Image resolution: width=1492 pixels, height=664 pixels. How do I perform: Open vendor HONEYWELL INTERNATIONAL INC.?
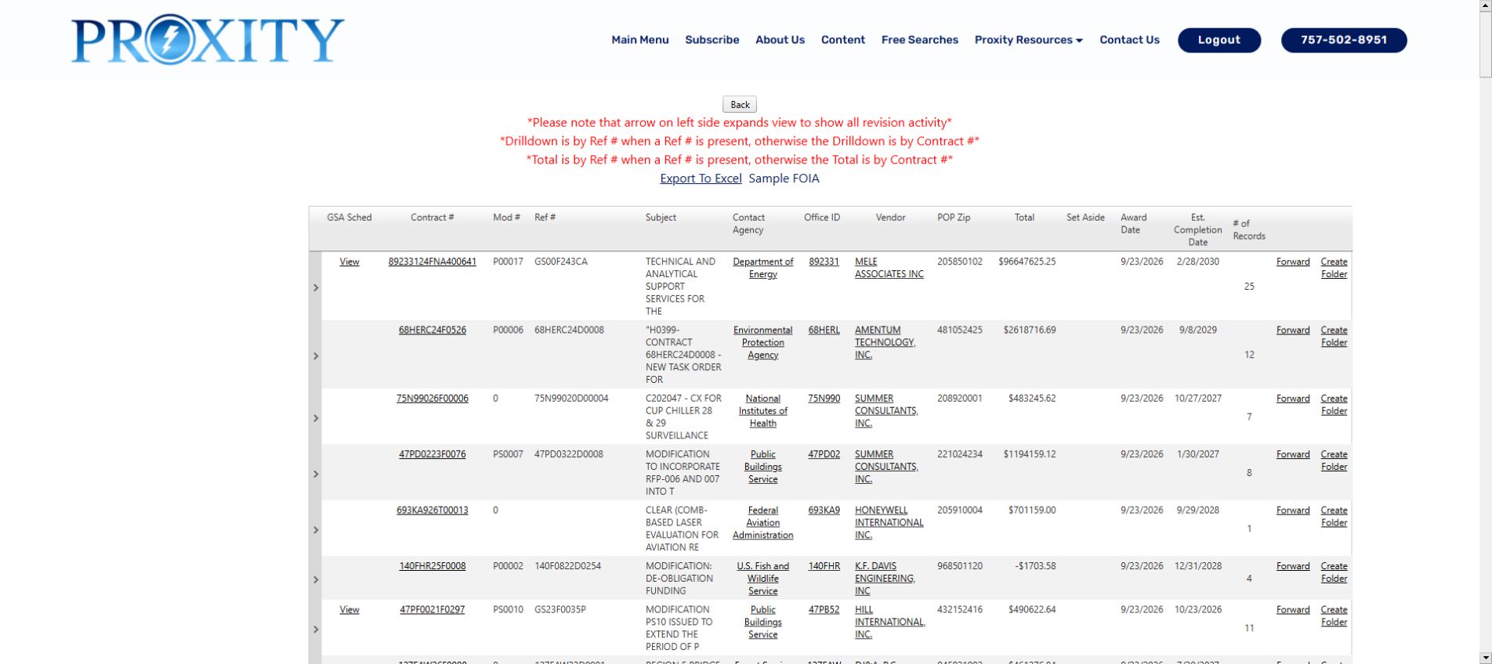click(x=889, y=522)
